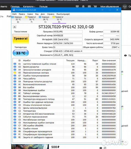Open the Файл menu
The height and width of the screenshot is (149, 131).
click(x=14, y=14)
